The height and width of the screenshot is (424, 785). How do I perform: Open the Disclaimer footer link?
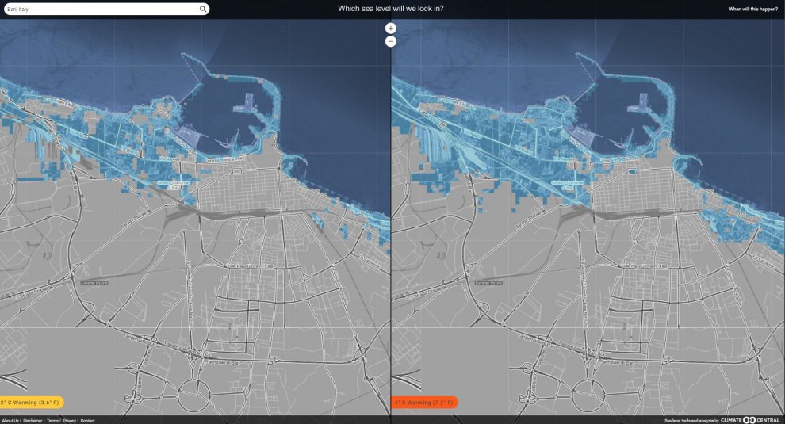[33, 421]
